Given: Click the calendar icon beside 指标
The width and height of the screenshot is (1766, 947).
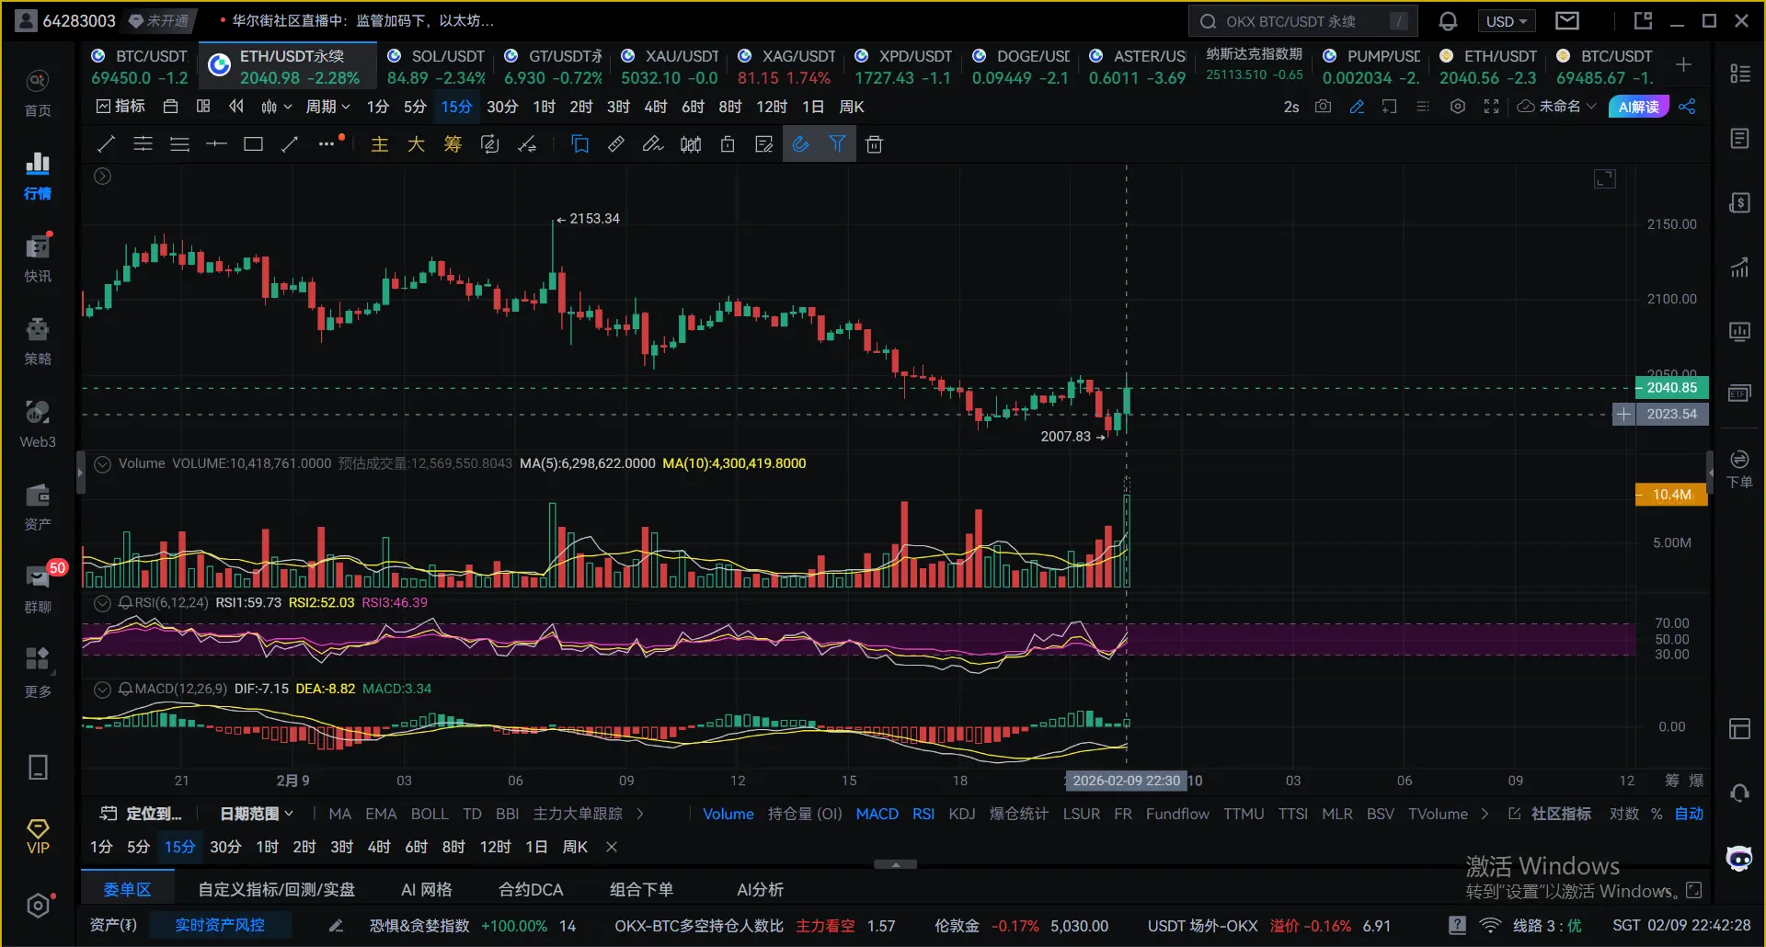Looking at the screenshot, I should tap(170, 107).
